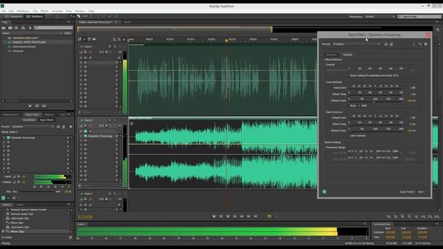This screenshot has height=249, width=443.
Task: Select Clip Effects button in Effects Rack
Action: click(29, 120)
